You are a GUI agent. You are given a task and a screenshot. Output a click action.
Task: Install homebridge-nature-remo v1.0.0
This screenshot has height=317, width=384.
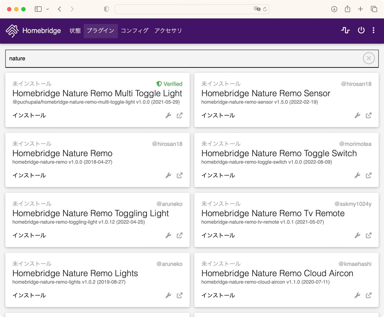[29, 175]
